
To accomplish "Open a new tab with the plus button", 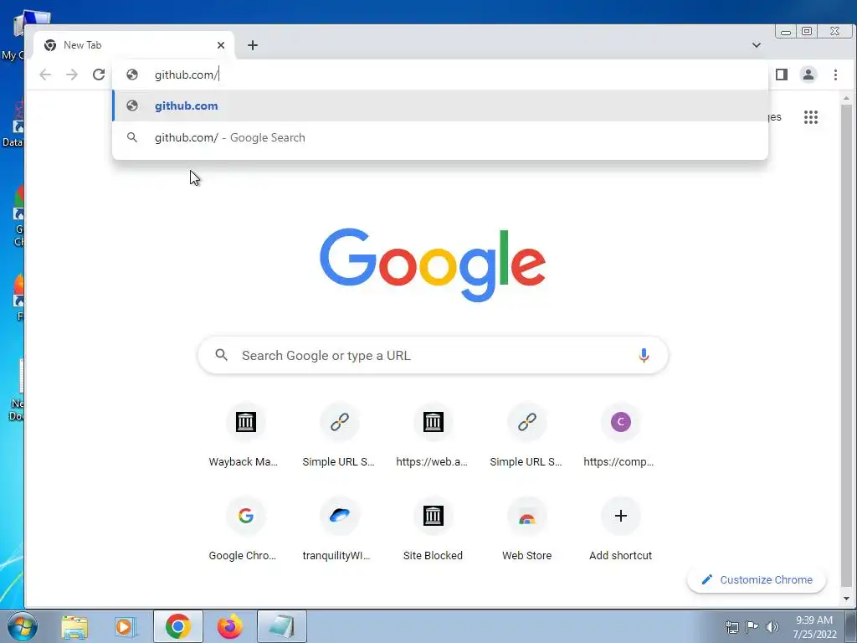I will (x=253, y=45).
